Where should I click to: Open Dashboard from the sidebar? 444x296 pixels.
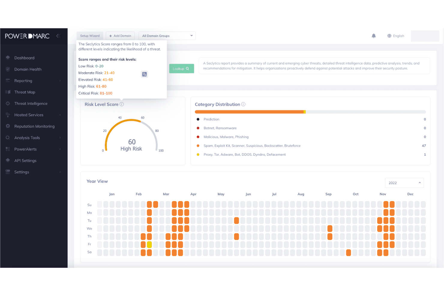pyautogui.click(x=24, y=58)
